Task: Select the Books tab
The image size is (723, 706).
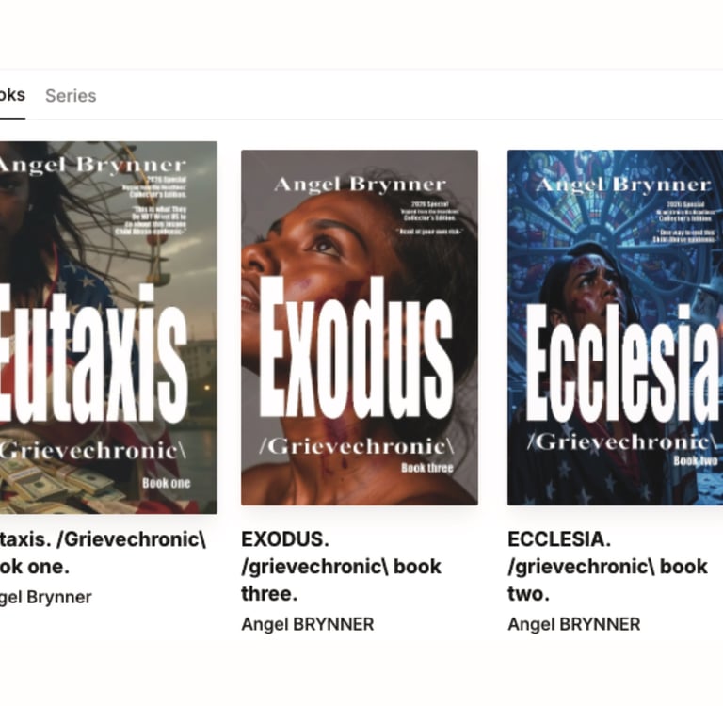Action: 12,95
